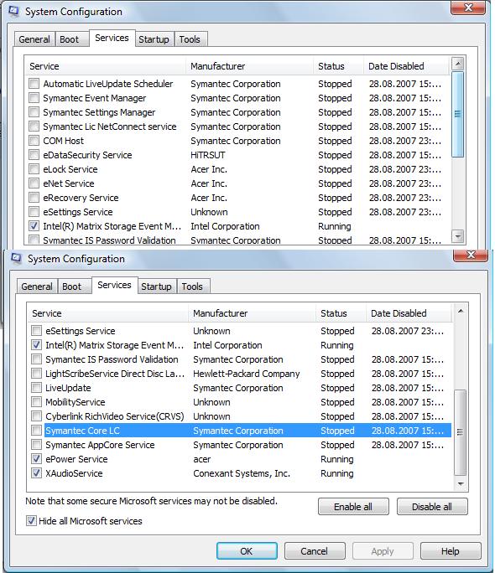495x573 pixels.
Task: Confirm with OK button
Action: point(247,550)
